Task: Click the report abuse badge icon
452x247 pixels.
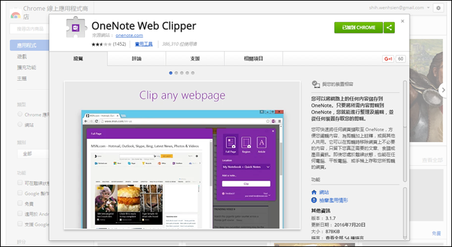Action: 314,201
